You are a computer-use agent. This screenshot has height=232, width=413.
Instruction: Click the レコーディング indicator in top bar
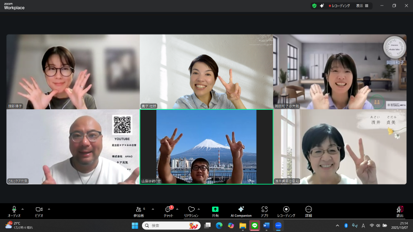(340, 6)
